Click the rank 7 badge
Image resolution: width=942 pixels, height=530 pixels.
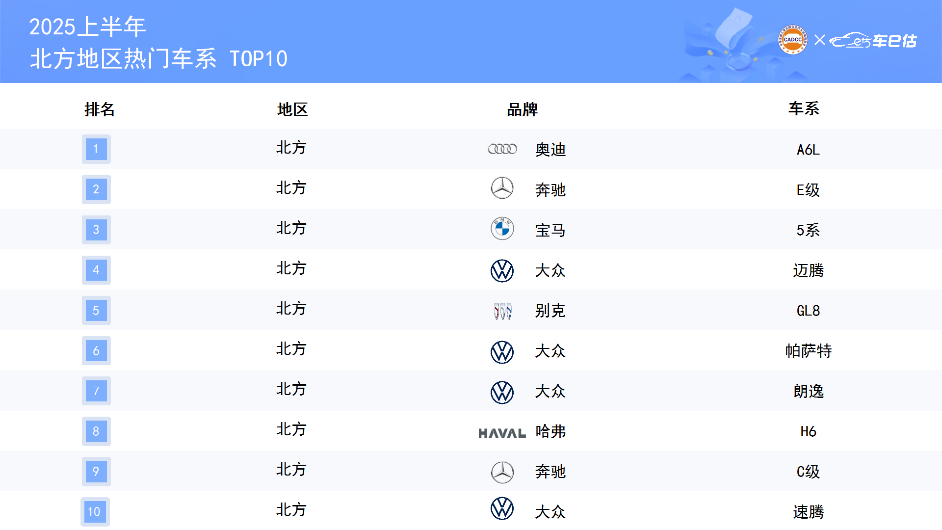pos(96,391)
